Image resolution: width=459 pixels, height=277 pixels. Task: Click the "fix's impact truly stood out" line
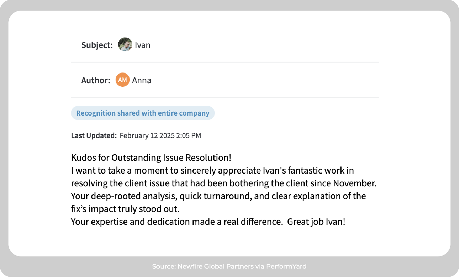pyautogui.click(x=125, y=209)
